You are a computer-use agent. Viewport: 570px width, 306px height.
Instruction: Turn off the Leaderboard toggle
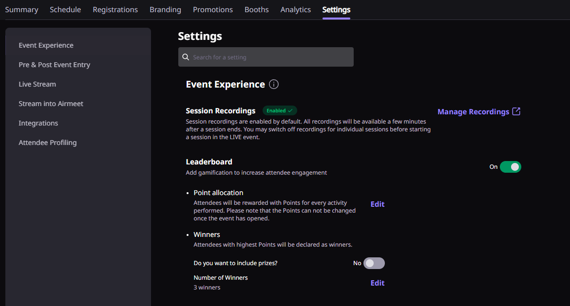point(510,167)
